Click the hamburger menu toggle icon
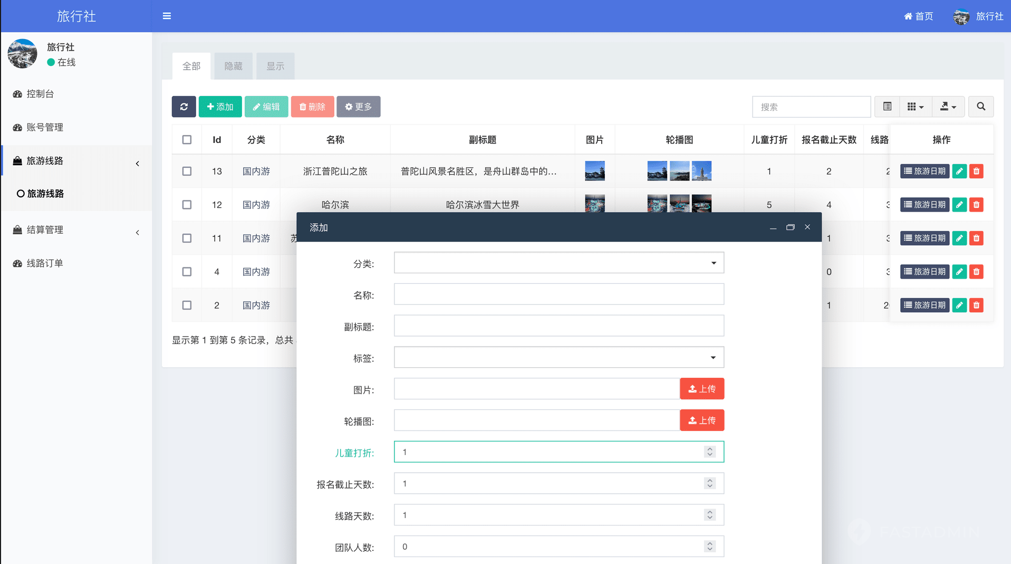The image size is (1011, 564). pos(167,16)
